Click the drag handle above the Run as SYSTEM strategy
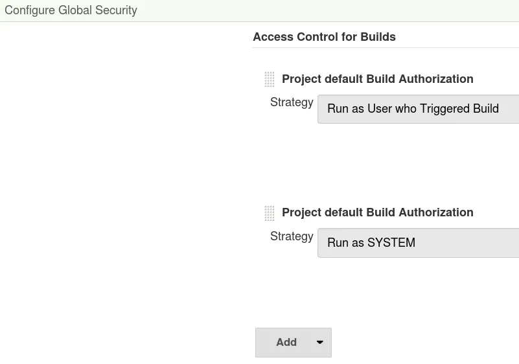Screen dimensions: 519x364 coord(270,213)
